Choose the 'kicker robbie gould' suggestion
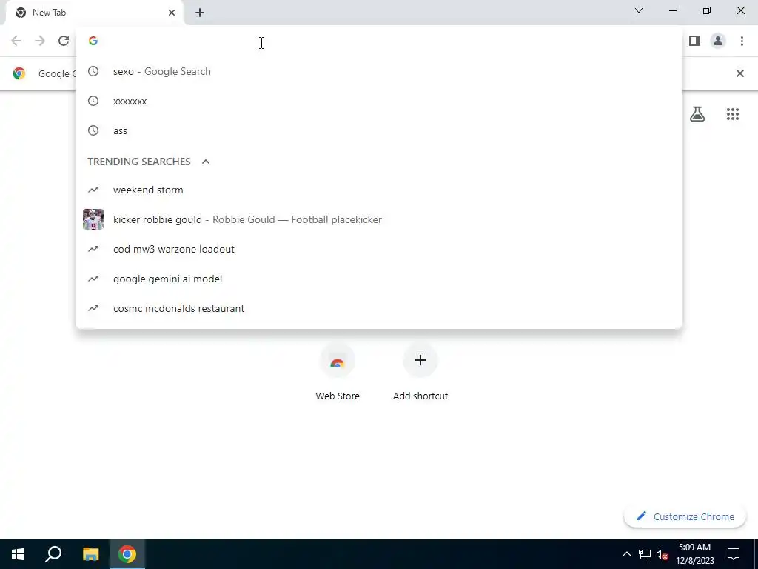This screenshot has width=758, height=569. (379, 219)
